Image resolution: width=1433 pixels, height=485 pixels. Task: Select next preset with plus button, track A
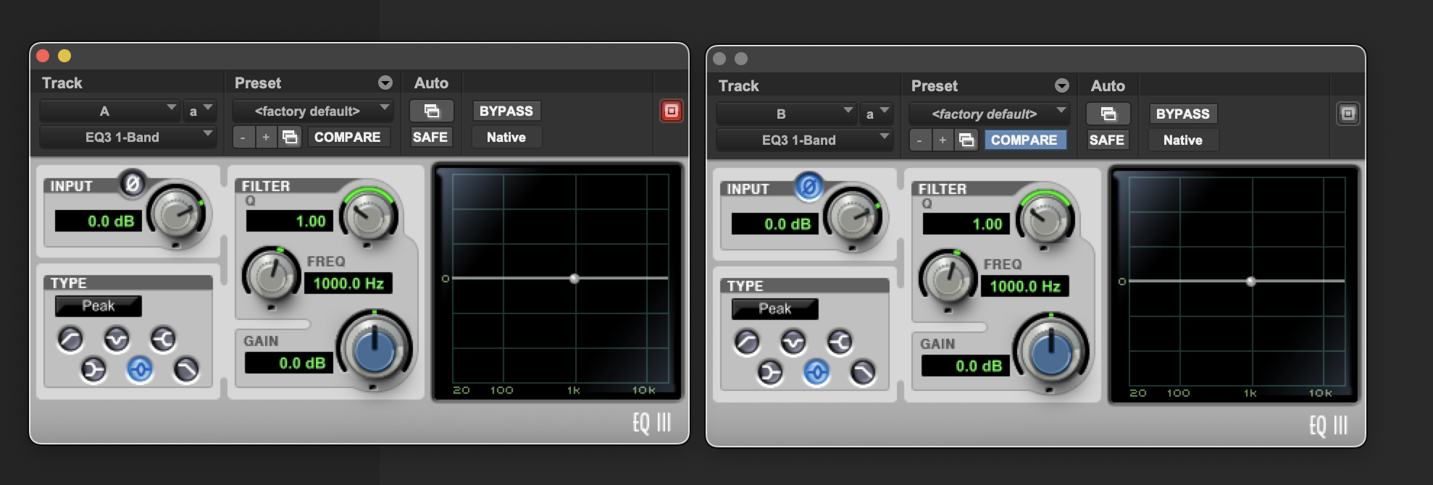[x=266, y=137]
